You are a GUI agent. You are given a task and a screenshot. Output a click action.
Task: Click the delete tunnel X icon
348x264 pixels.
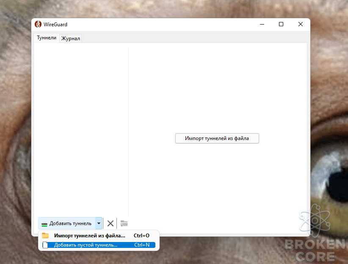click(110, 223)
